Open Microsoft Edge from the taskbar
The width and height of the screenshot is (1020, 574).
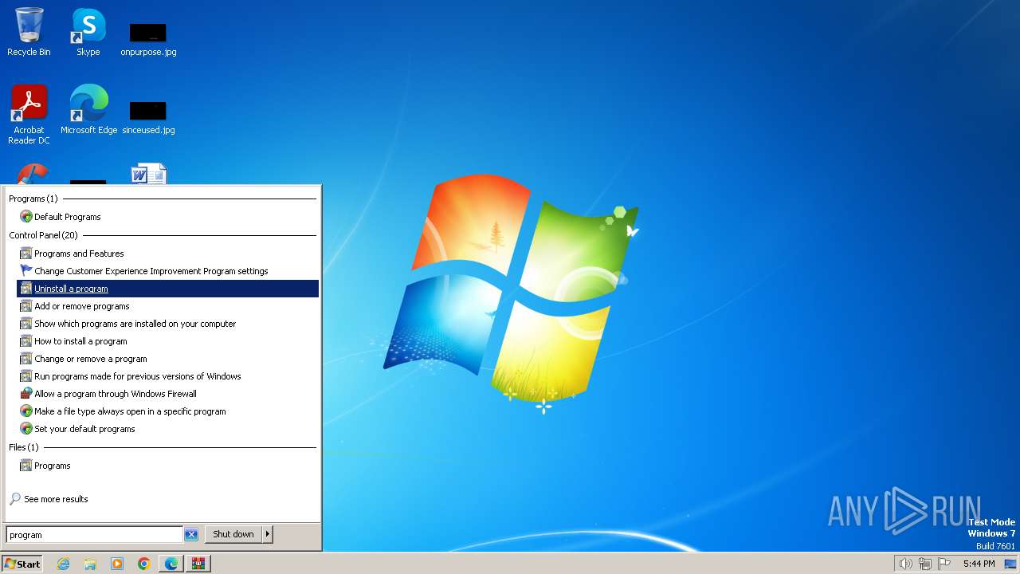pos(171,564)
